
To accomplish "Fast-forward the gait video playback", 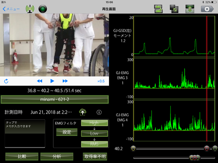I will click(65, 81).
